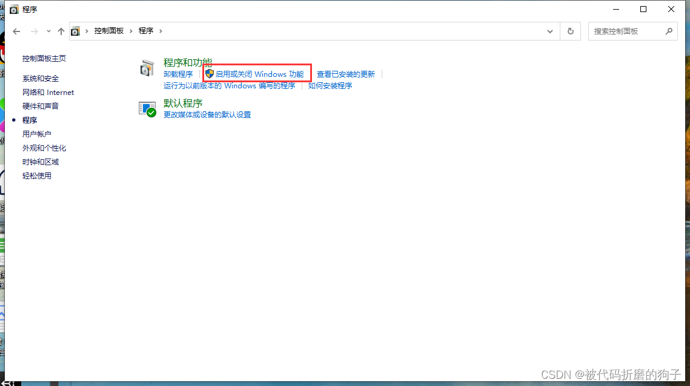Image resolution: width=690 pixels, height=386 pixels.
Task: Click the Control Panel icon in address bar
Action: tap(76, 31)
